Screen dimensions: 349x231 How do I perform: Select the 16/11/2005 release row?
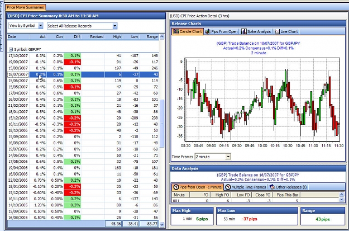83,199
